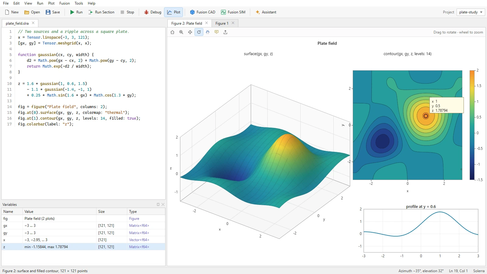Screen dimensions: 487x274
Task: Place the cursor in the gaussian function definition
Action: tap(56, 55)
